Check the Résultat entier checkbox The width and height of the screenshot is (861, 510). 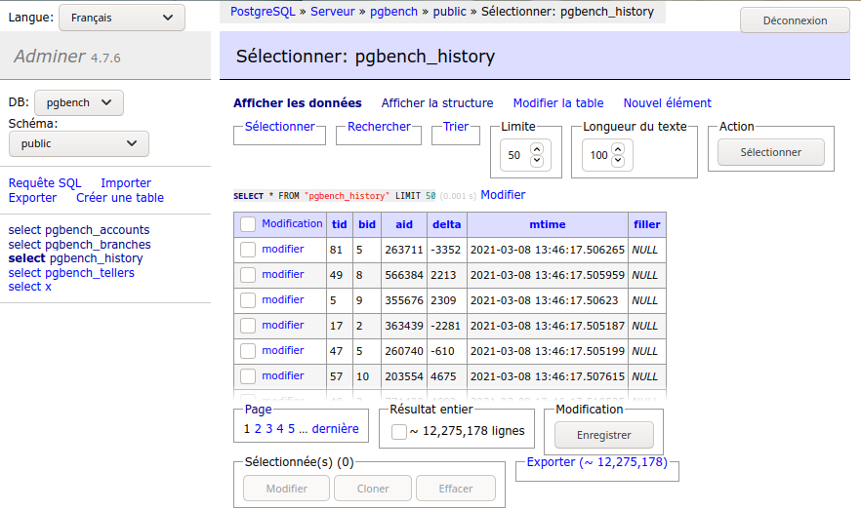[x=399, y=432]
